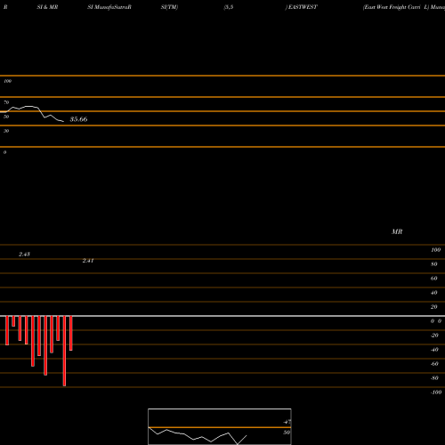
Task: Click the 70 level label on RSI axis
Action: [6, 102]
